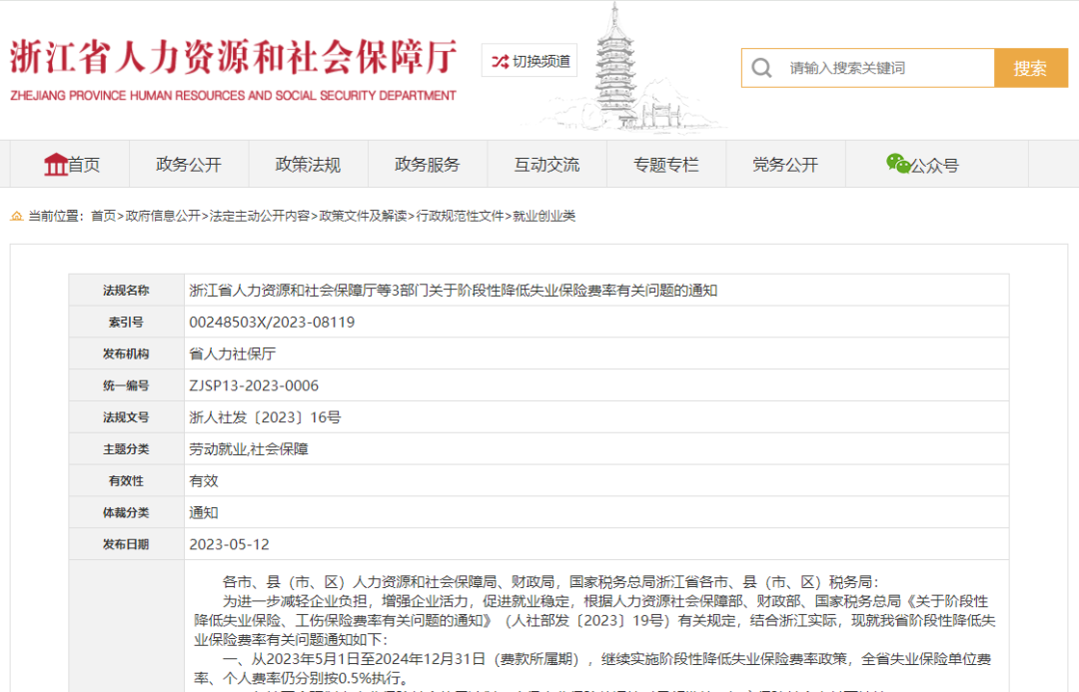Open the 政策法规 navigation menu
This screenshot has height=692, width=1079.
(308, 165)
